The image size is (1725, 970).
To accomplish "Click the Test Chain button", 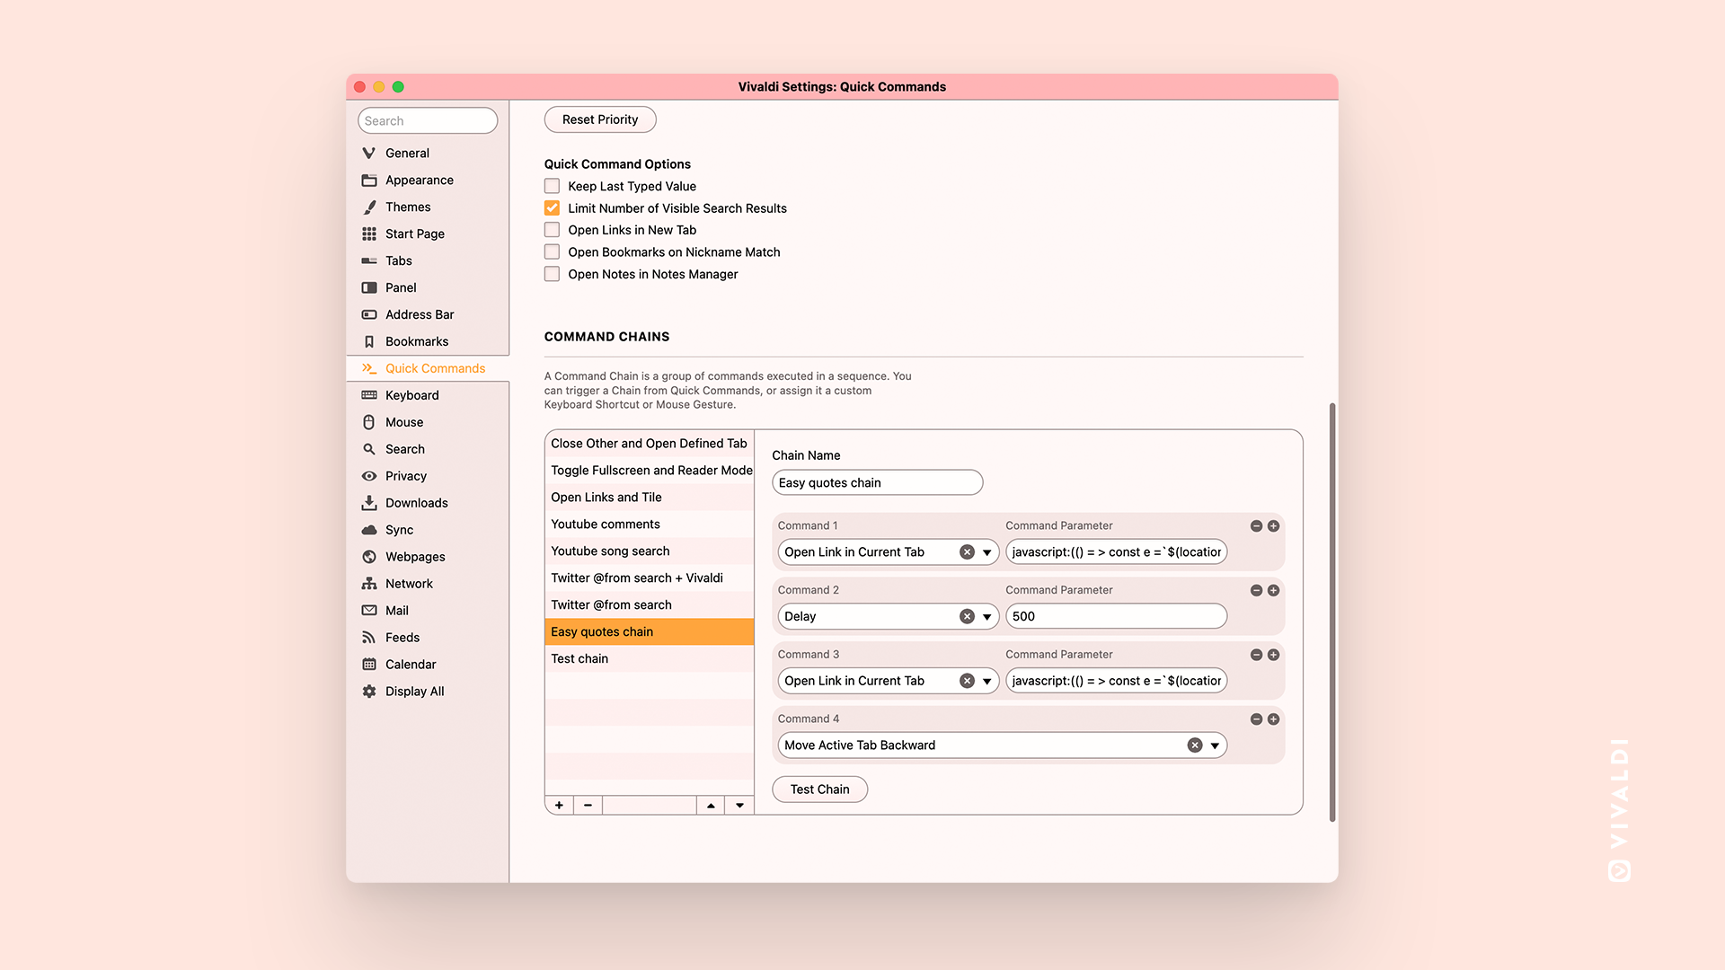I will point(819,789).
